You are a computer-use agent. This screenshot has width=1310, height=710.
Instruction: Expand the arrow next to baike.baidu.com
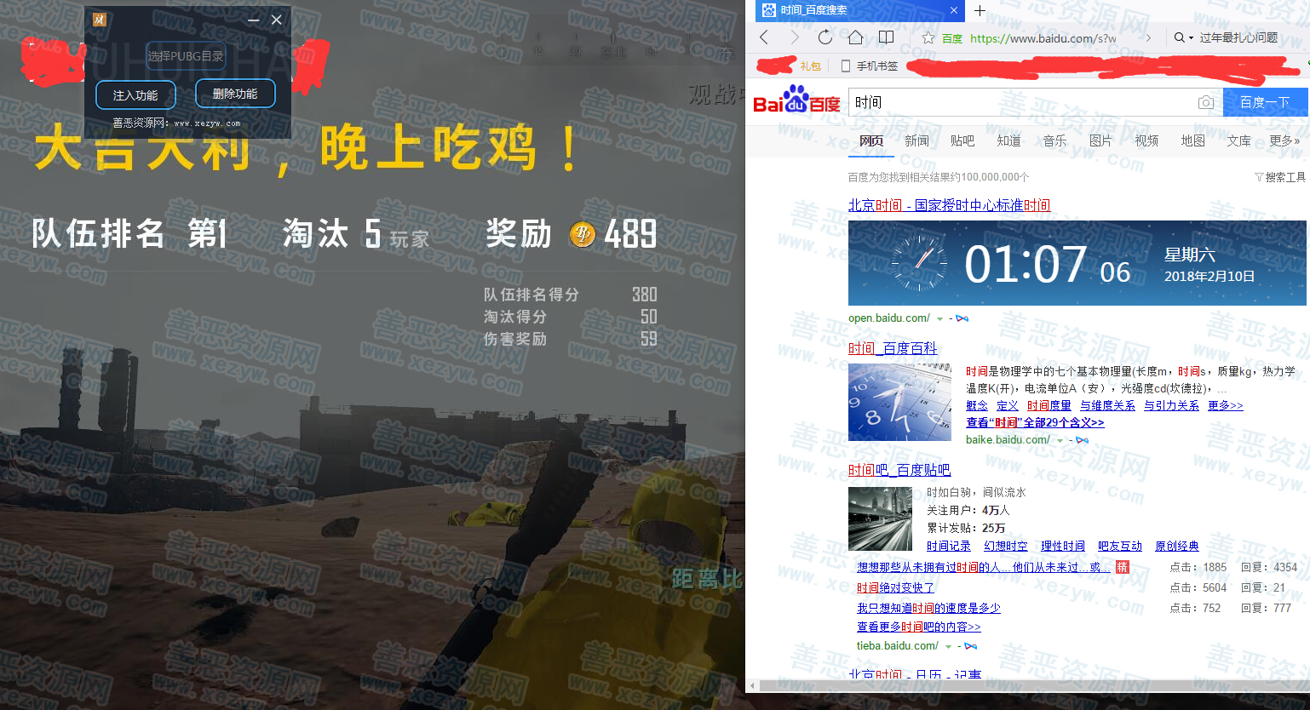tap(1060, 441)
